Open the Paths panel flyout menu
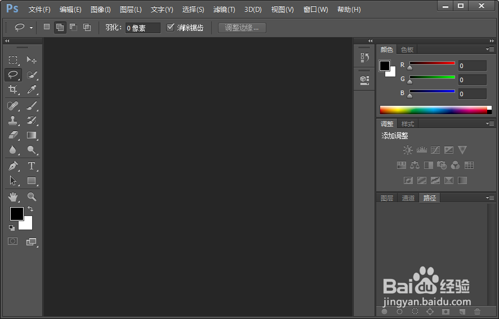 [x=490, y=198]
